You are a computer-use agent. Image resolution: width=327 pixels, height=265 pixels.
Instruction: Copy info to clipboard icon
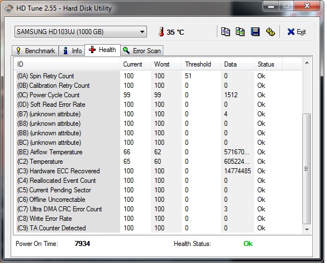pos(225,32)
